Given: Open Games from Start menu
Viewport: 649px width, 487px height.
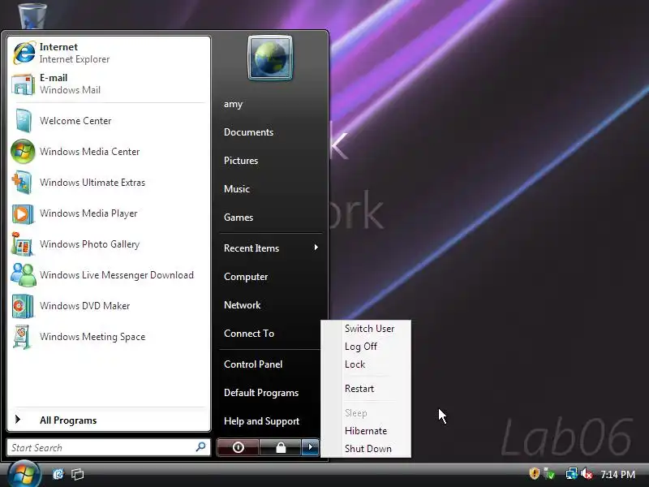Looking at the screenshot, I should point(239,218).
